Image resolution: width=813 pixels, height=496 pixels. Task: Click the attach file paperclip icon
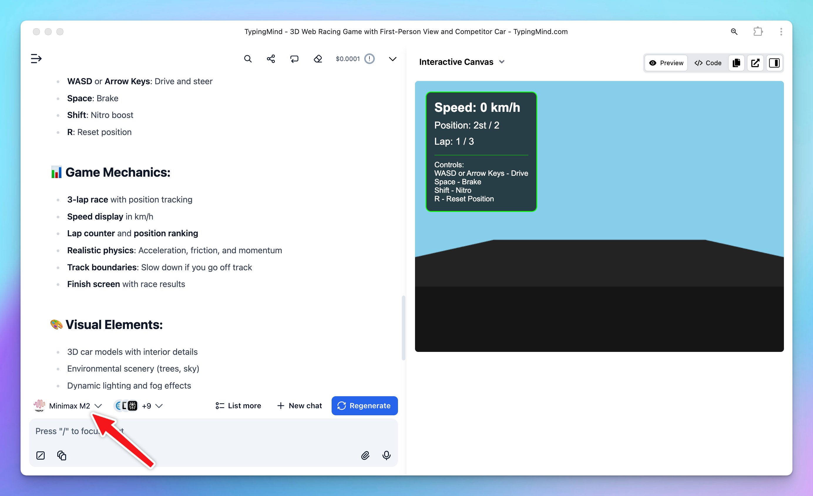click(x=365, y=455)
